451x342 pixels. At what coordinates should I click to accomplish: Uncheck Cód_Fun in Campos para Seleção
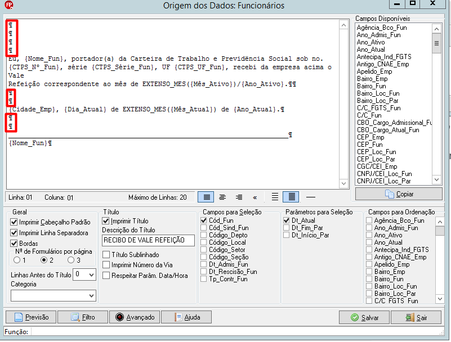click(x=204, y=220)
